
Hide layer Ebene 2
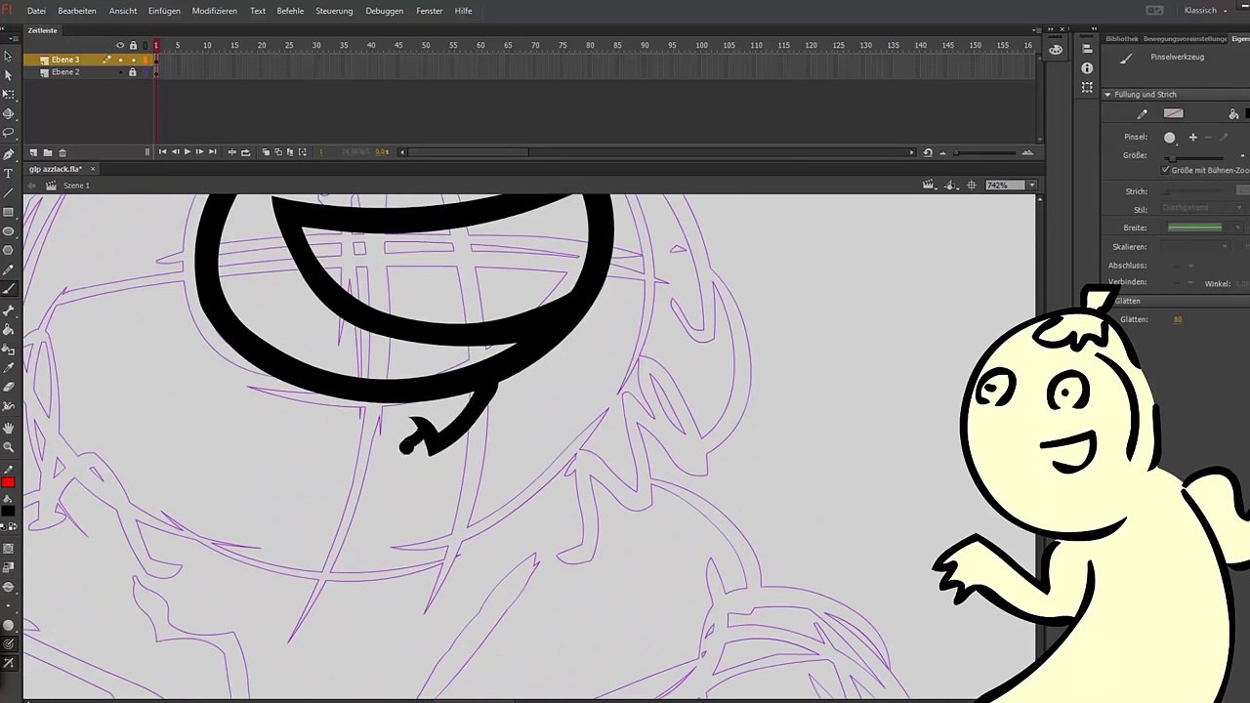click(120, 72)
